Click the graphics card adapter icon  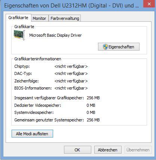click(19, 35)
